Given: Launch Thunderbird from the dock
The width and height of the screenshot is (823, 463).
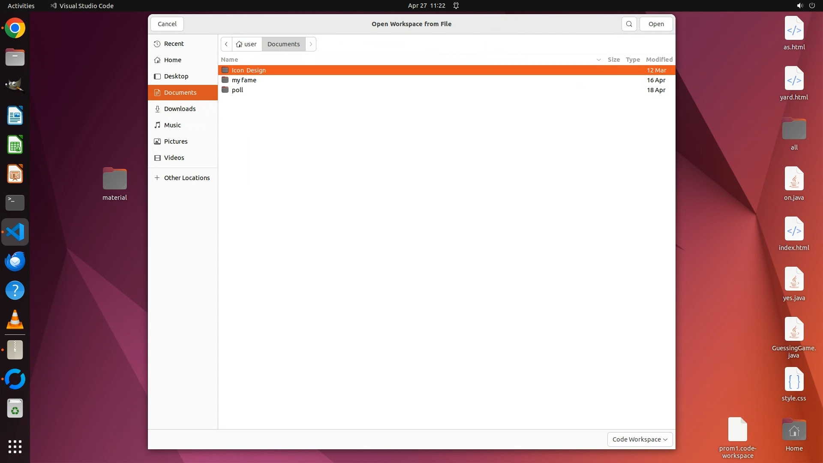Looking at the screenshot, I should tap(15, 262).
